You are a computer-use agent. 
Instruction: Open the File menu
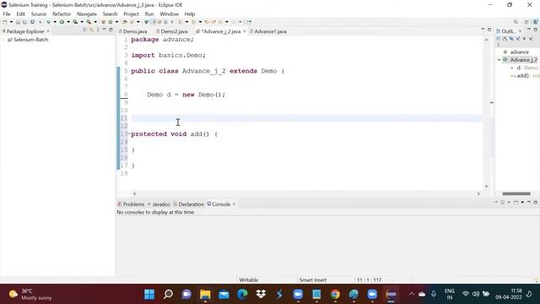click(x=7, y=14)
